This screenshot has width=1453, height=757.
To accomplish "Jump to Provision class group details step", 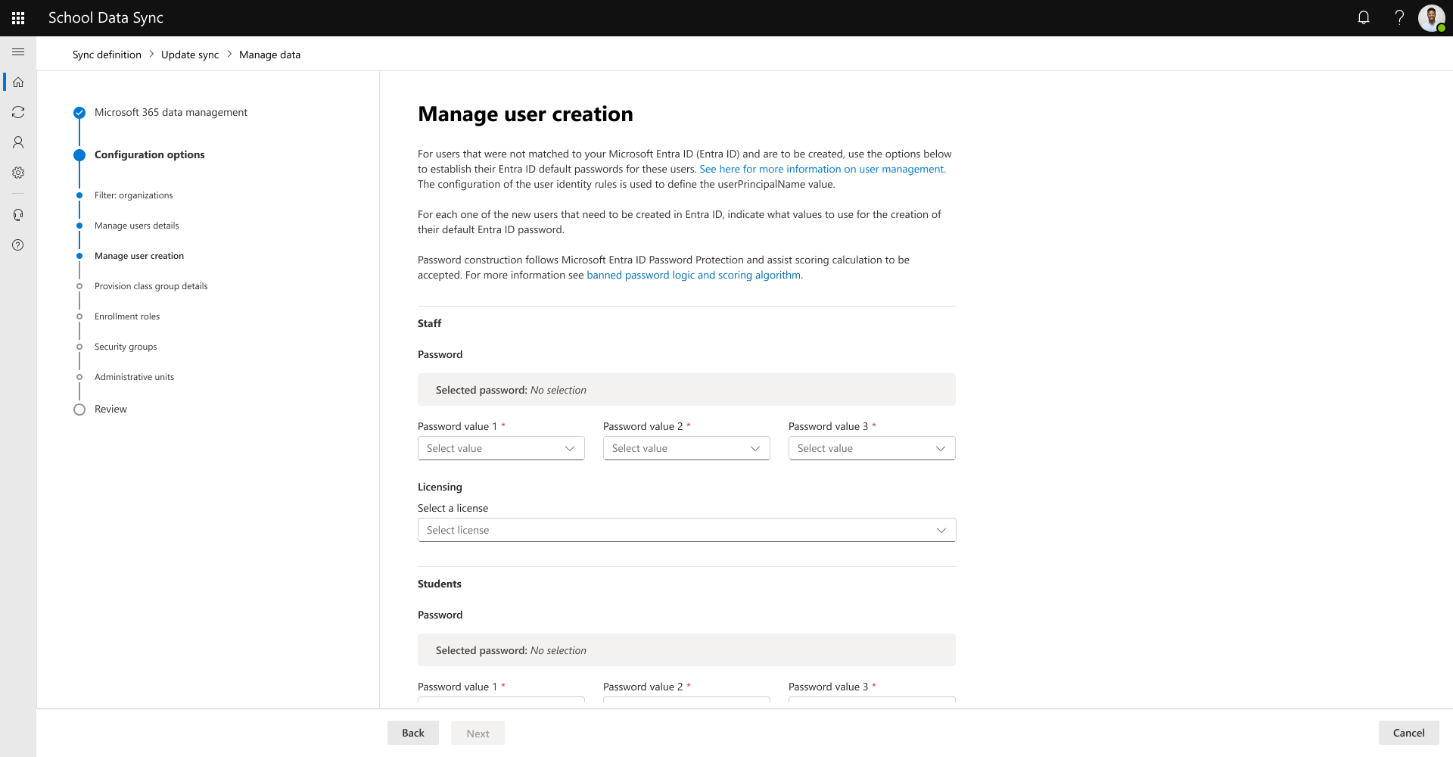I will [151, 286].
